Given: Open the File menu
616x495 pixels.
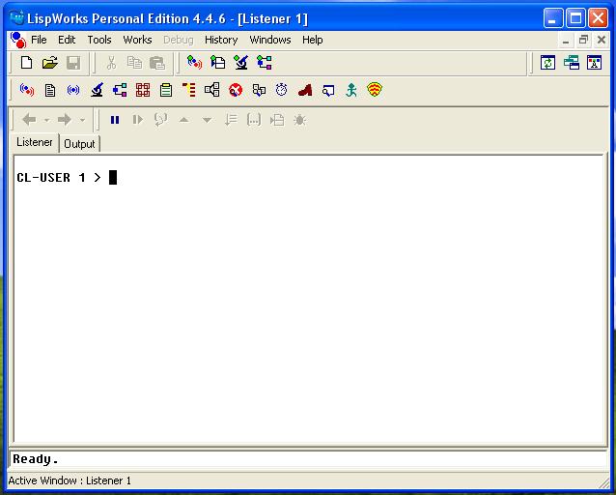Looking at the screenshot, I should click(x=39, y=40).
